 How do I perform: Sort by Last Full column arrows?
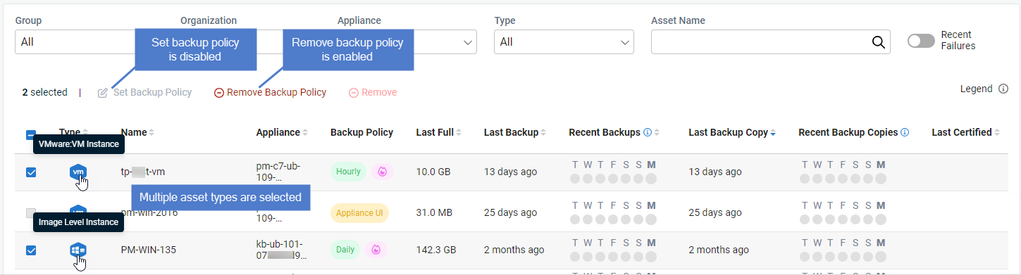[x=459, y=132]
